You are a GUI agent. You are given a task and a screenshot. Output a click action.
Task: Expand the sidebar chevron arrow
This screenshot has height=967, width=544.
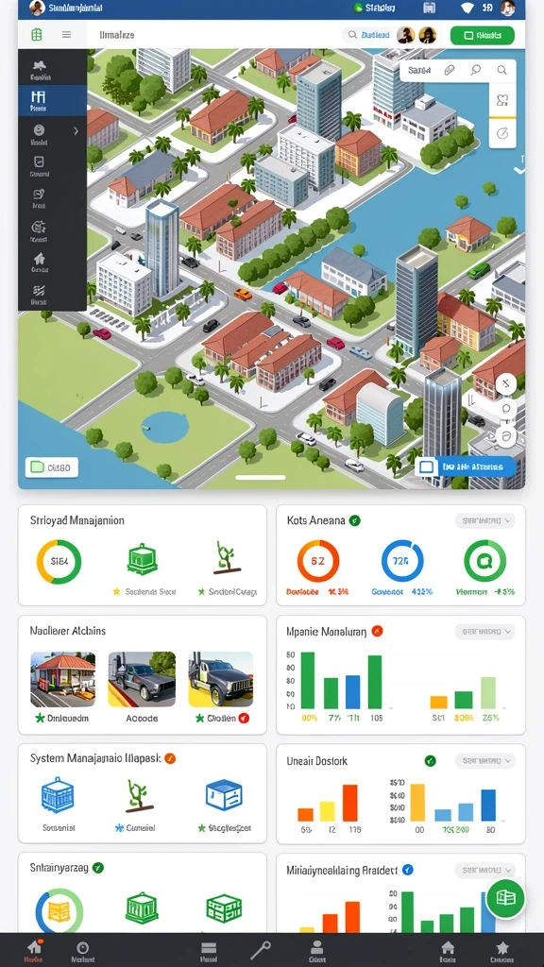[76, 130]
